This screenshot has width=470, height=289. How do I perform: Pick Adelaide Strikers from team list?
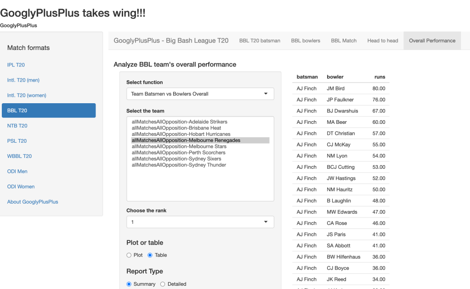coord(179,122)
